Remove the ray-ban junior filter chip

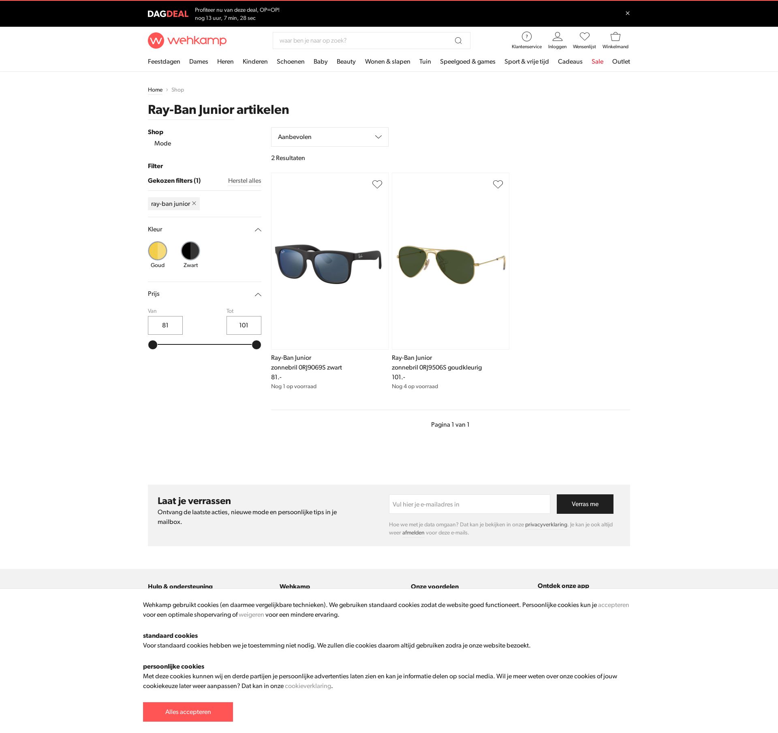tap(194, 203)
